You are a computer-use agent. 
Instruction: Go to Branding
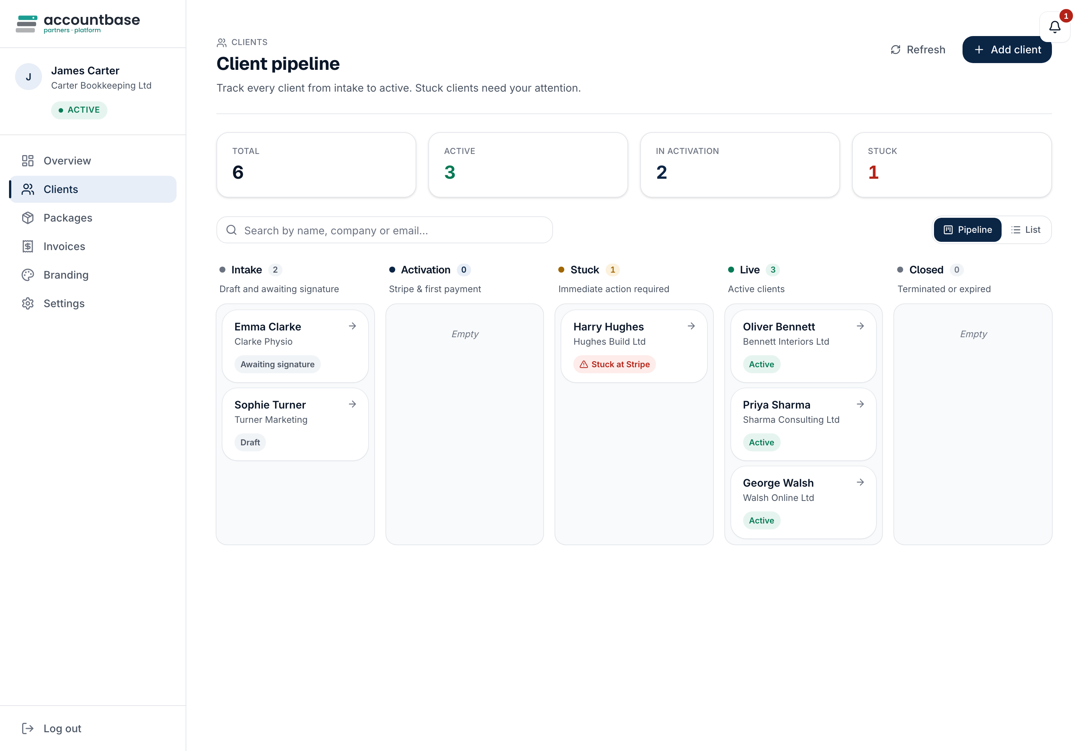(93, 275)
